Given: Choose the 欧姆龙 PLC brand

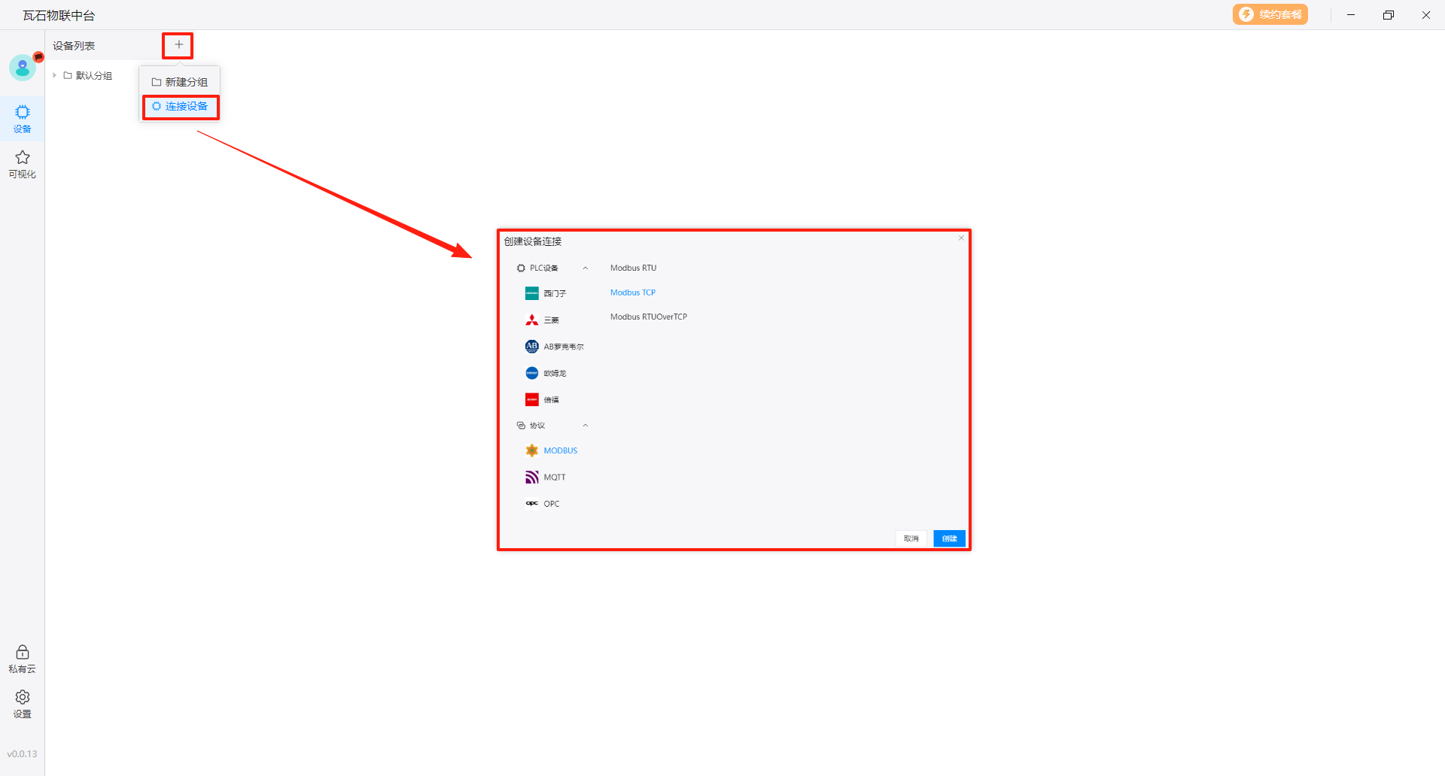Looking at the screenshot, I should 554,373.
